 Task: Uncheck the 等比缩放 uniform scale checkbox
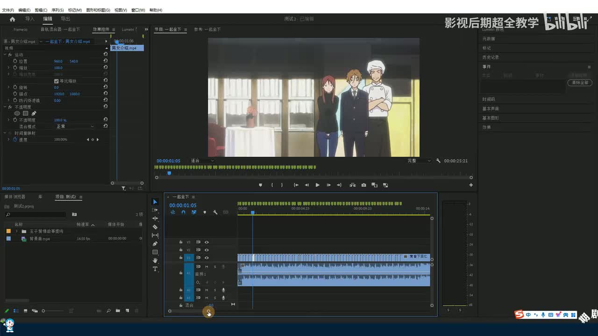point(57,81)
